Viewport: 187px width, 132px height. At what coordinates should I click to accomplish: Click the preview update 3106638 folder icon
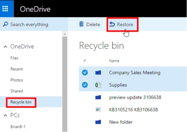click(x=98, y=97)
